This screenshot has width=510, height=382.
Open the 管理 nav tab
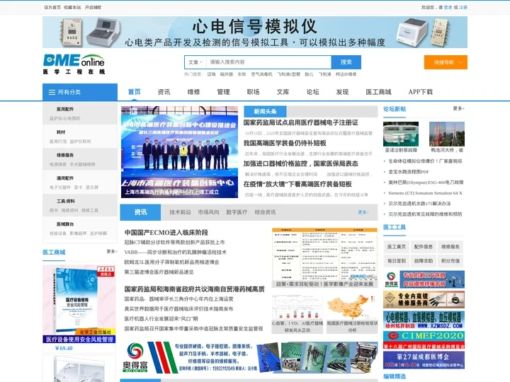point(223,92)
